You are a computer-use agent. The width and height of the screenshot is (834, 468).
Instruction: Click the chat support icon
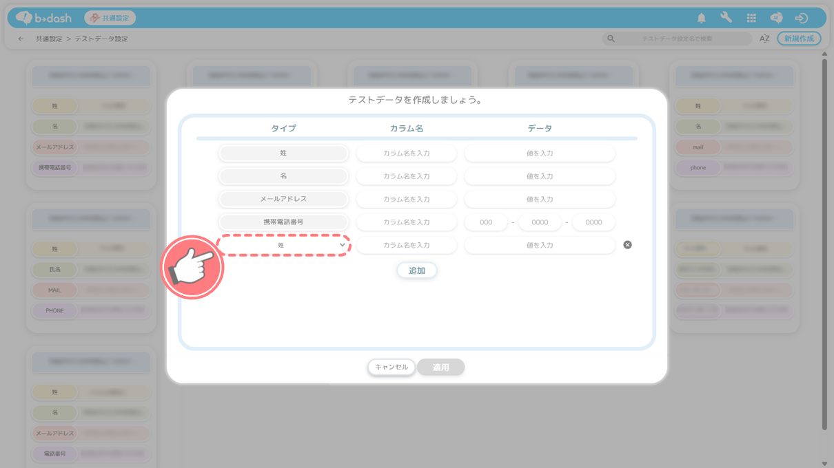coord(776,19)
